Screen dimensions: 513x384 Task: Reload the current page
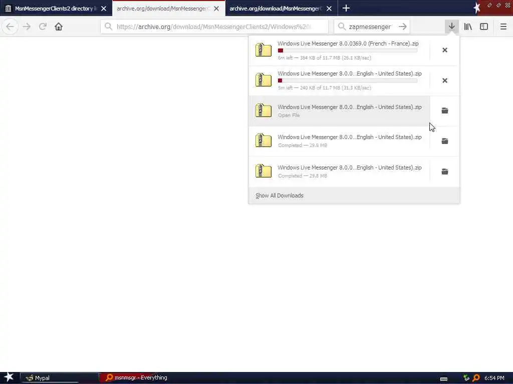pos(43,26)
